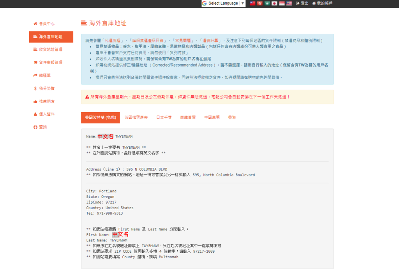
Task: Click the Hong Kong flag icon
Action: (260, 4)
